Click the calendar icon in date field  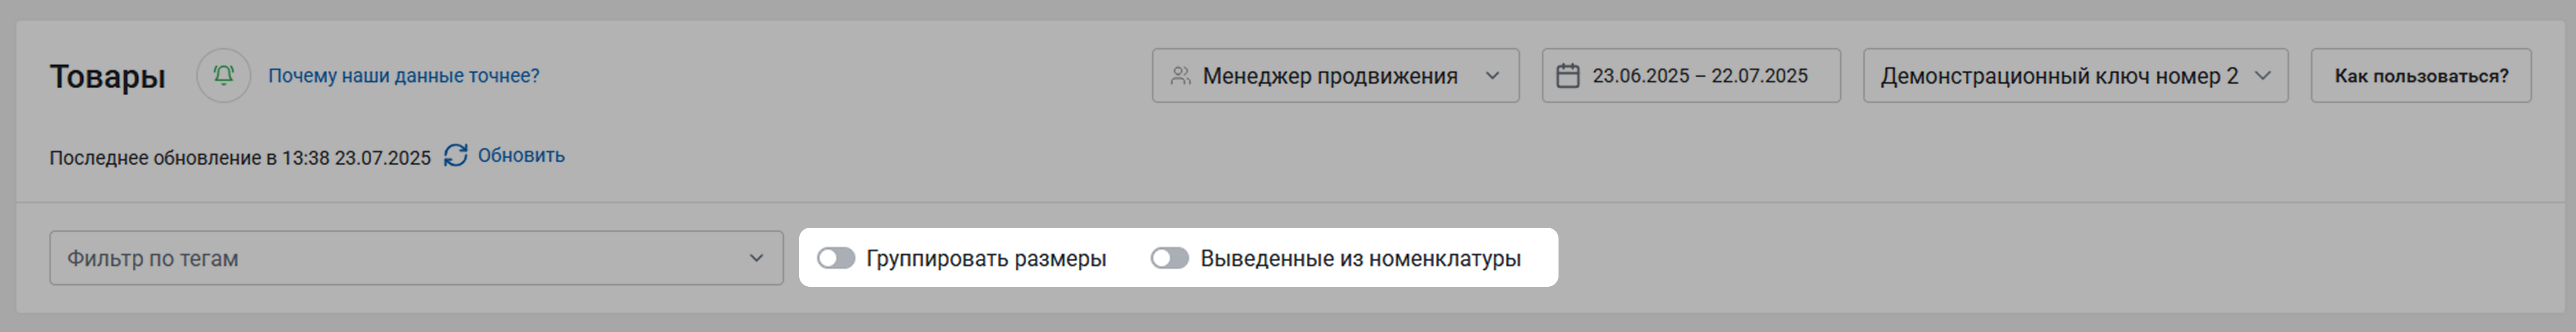click(1568, 76)
